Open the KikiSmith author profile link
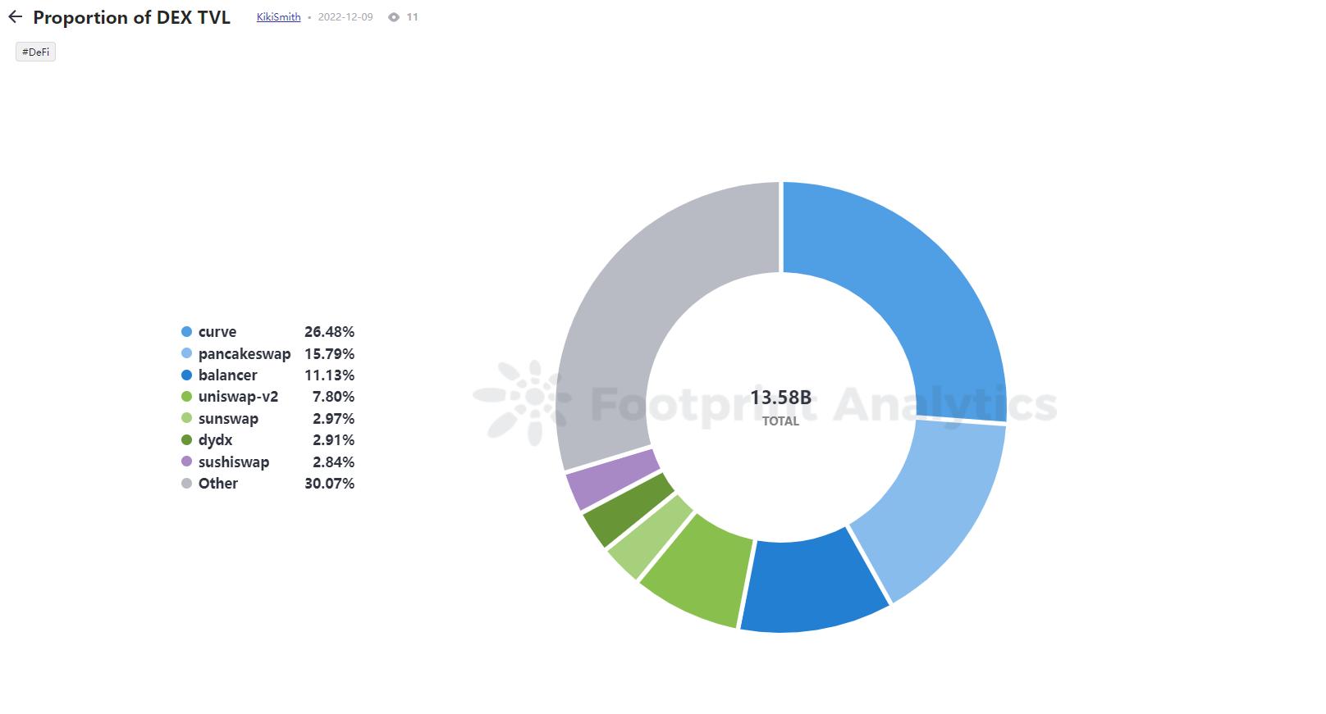The width and height of the screenshot is (1326, 714). [x=278, y=17]
